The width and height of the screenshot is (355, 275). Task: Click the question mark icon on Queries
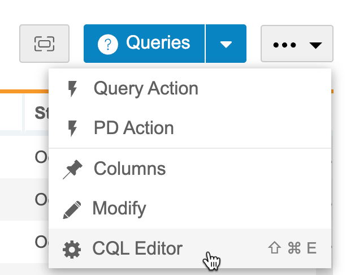[107, 44]
